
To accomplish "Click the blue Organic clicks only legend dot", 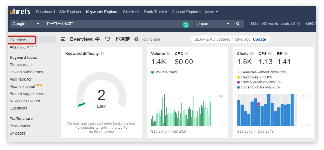I will pos(238,87).
